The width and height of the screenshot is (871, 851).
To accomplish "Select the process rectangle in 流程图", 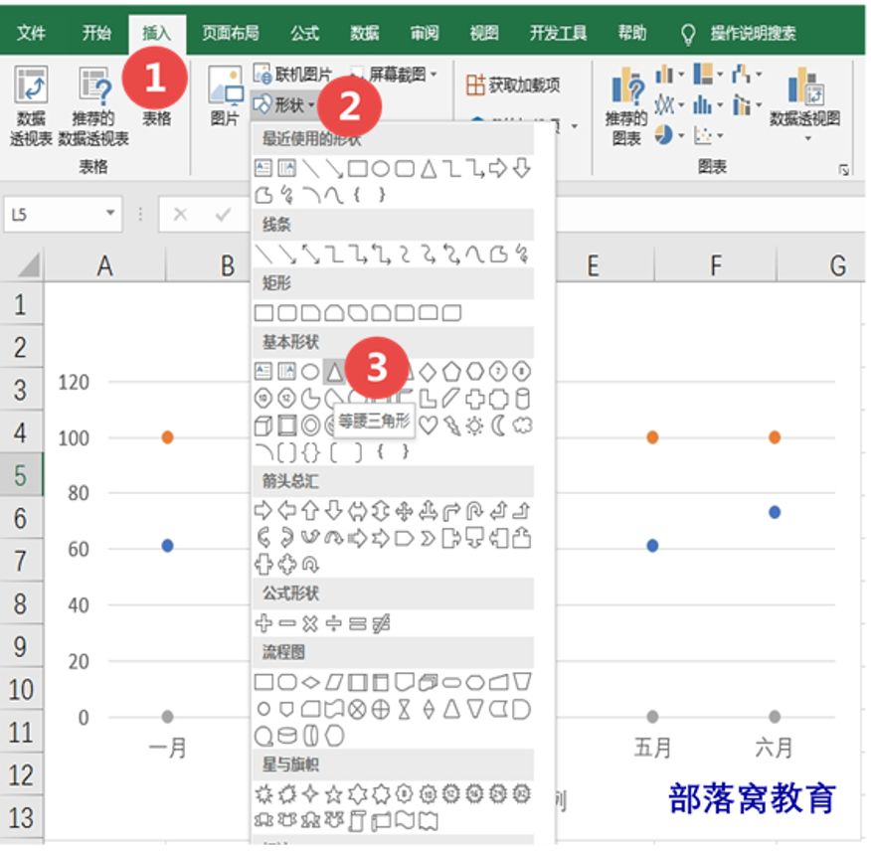I will click(x=263, y=682).
